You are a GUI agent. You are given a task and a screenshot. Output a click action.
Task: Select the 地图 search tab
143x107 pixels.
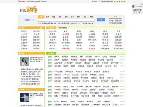(54, 17)
